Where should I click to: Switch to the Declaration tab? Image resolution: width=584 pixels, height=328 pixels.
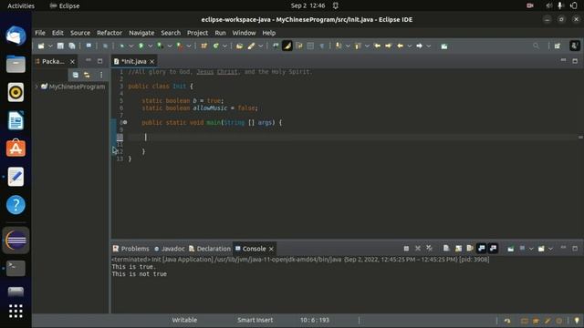(210, 249)
